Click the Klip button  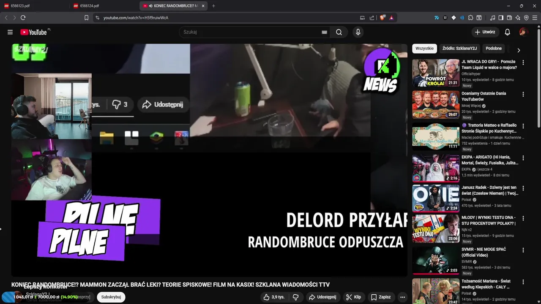(354, 297)
